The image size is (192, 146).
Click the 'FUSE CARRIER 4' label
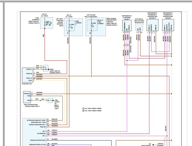[x=78, y=23]
